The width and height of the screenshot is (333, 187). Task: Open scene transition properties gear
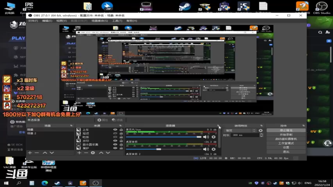(x=261, y=130)
